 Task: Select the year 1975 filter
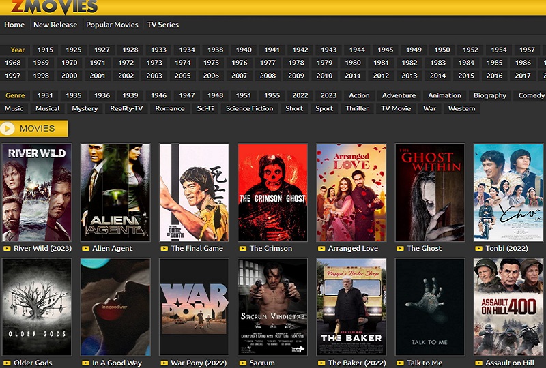pos(211,63)
